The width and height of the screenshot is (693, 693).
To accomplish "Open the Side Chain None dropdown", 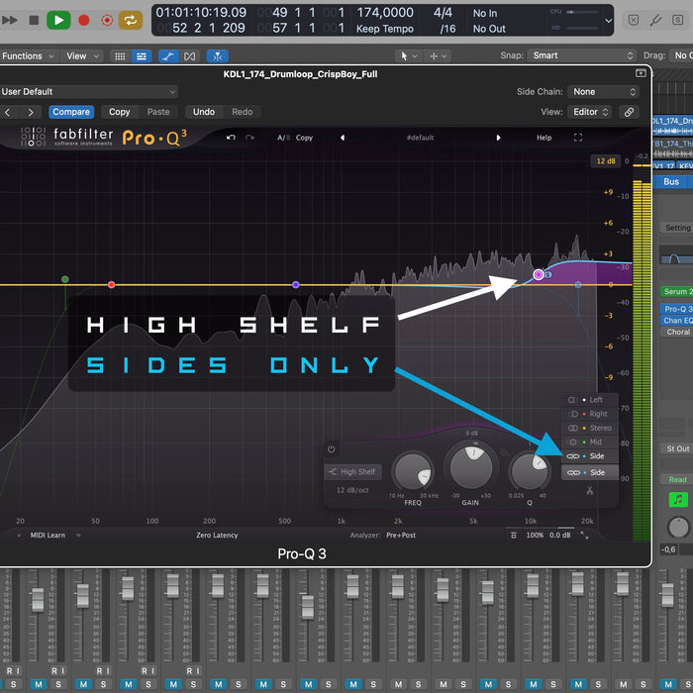I will tap(603, 91).
